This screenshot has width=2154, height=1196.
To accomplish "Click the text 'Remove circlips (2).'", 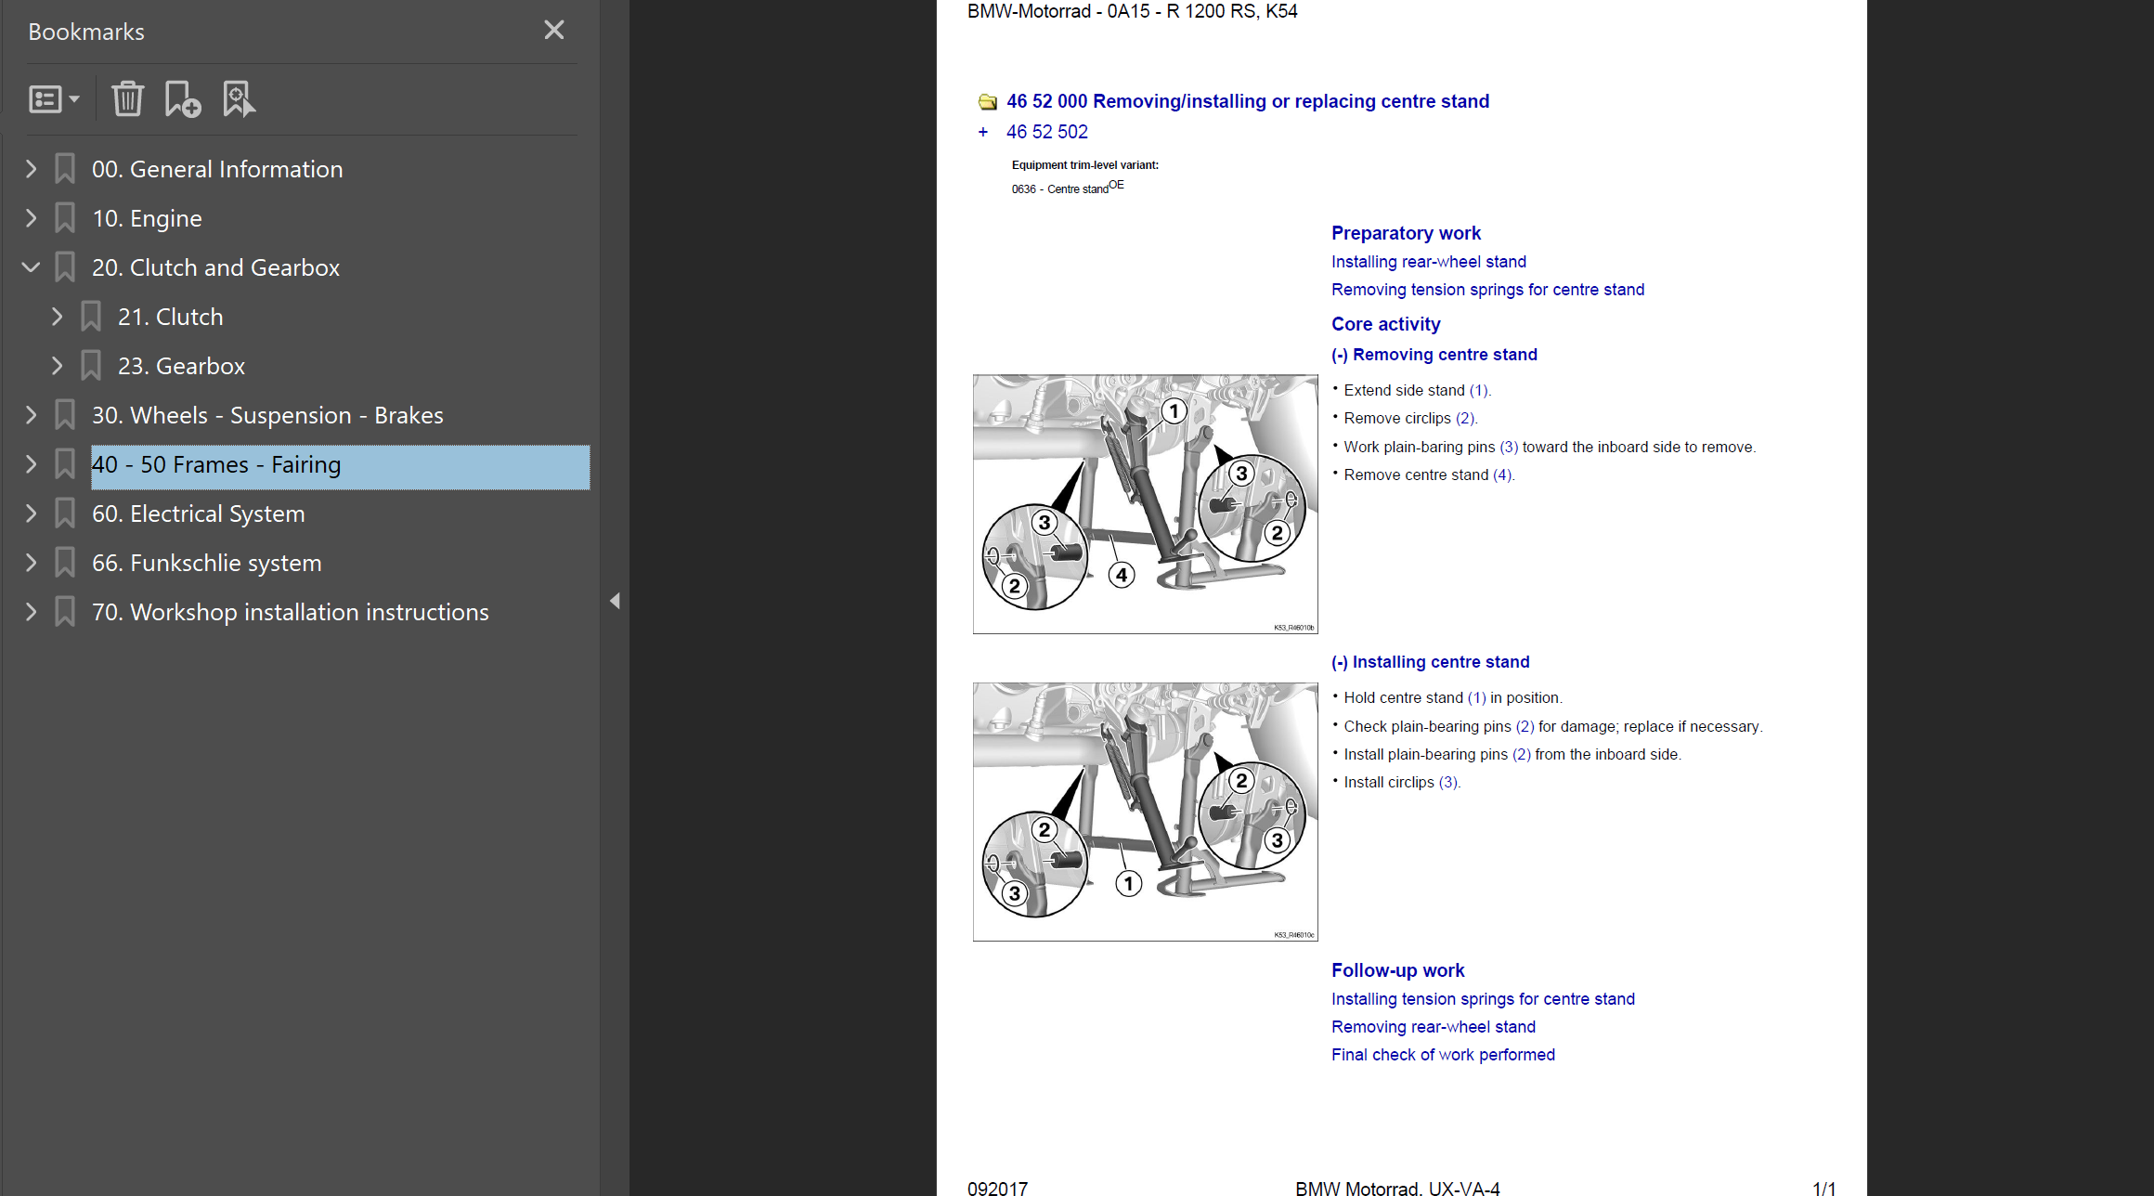I will (1410, 419).
